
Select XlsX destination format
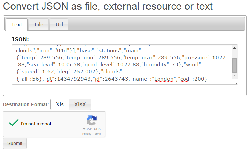click(x=80, y=104)
